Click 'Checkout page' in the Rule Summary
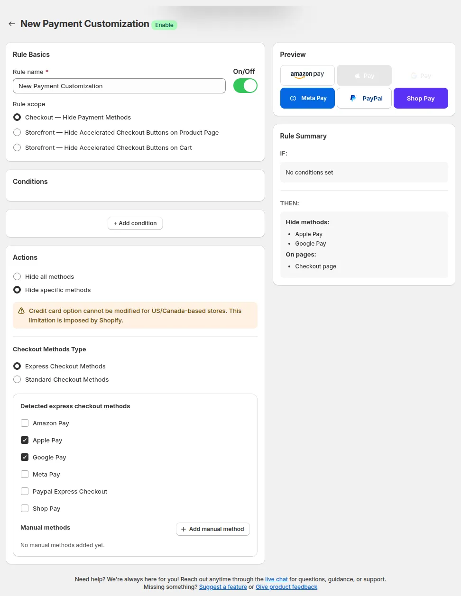 tap(315, 266)
